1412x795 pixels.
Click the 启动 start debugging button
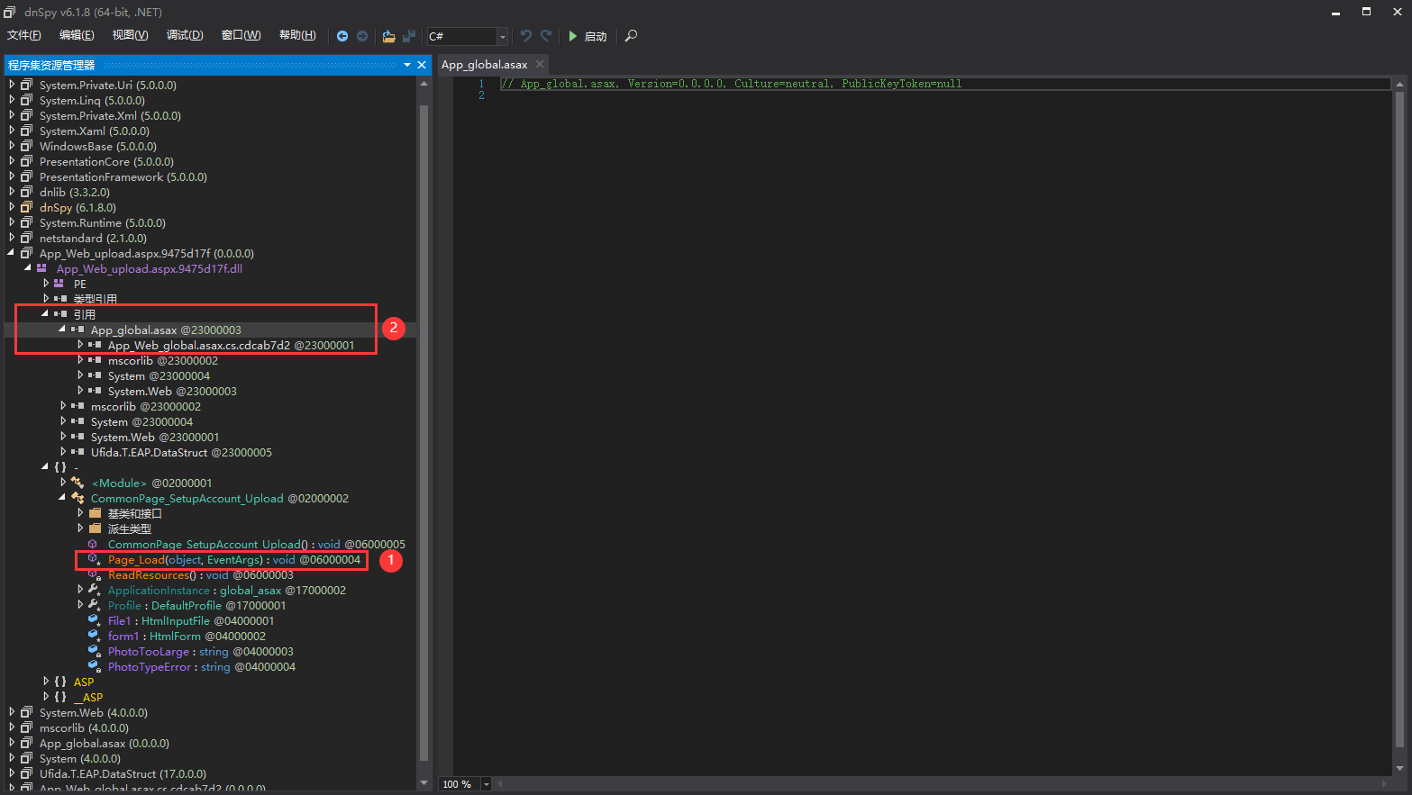click(588, 36)
